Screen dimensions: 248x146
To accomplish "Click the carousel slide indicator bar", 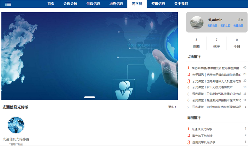I will tap(90, 97).
